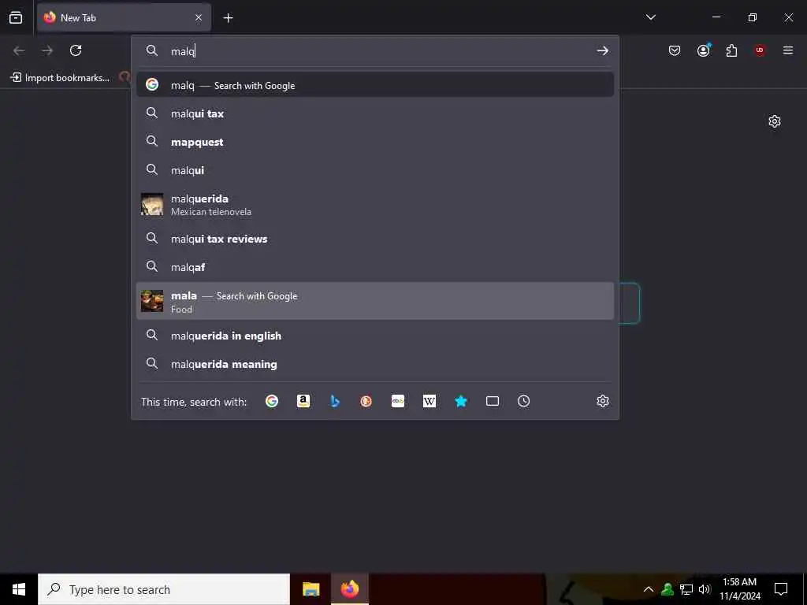Open the Extensions puzzle icon
Image resolution: width=807 pixels, height=605 pixels.
(731, 50)
